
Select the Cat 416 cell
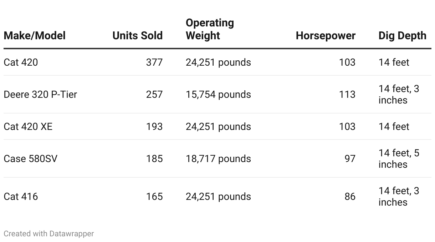21,197
